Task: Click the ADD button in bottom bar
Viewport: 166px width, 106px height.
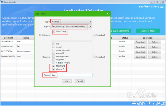Action: click(138, 103)
